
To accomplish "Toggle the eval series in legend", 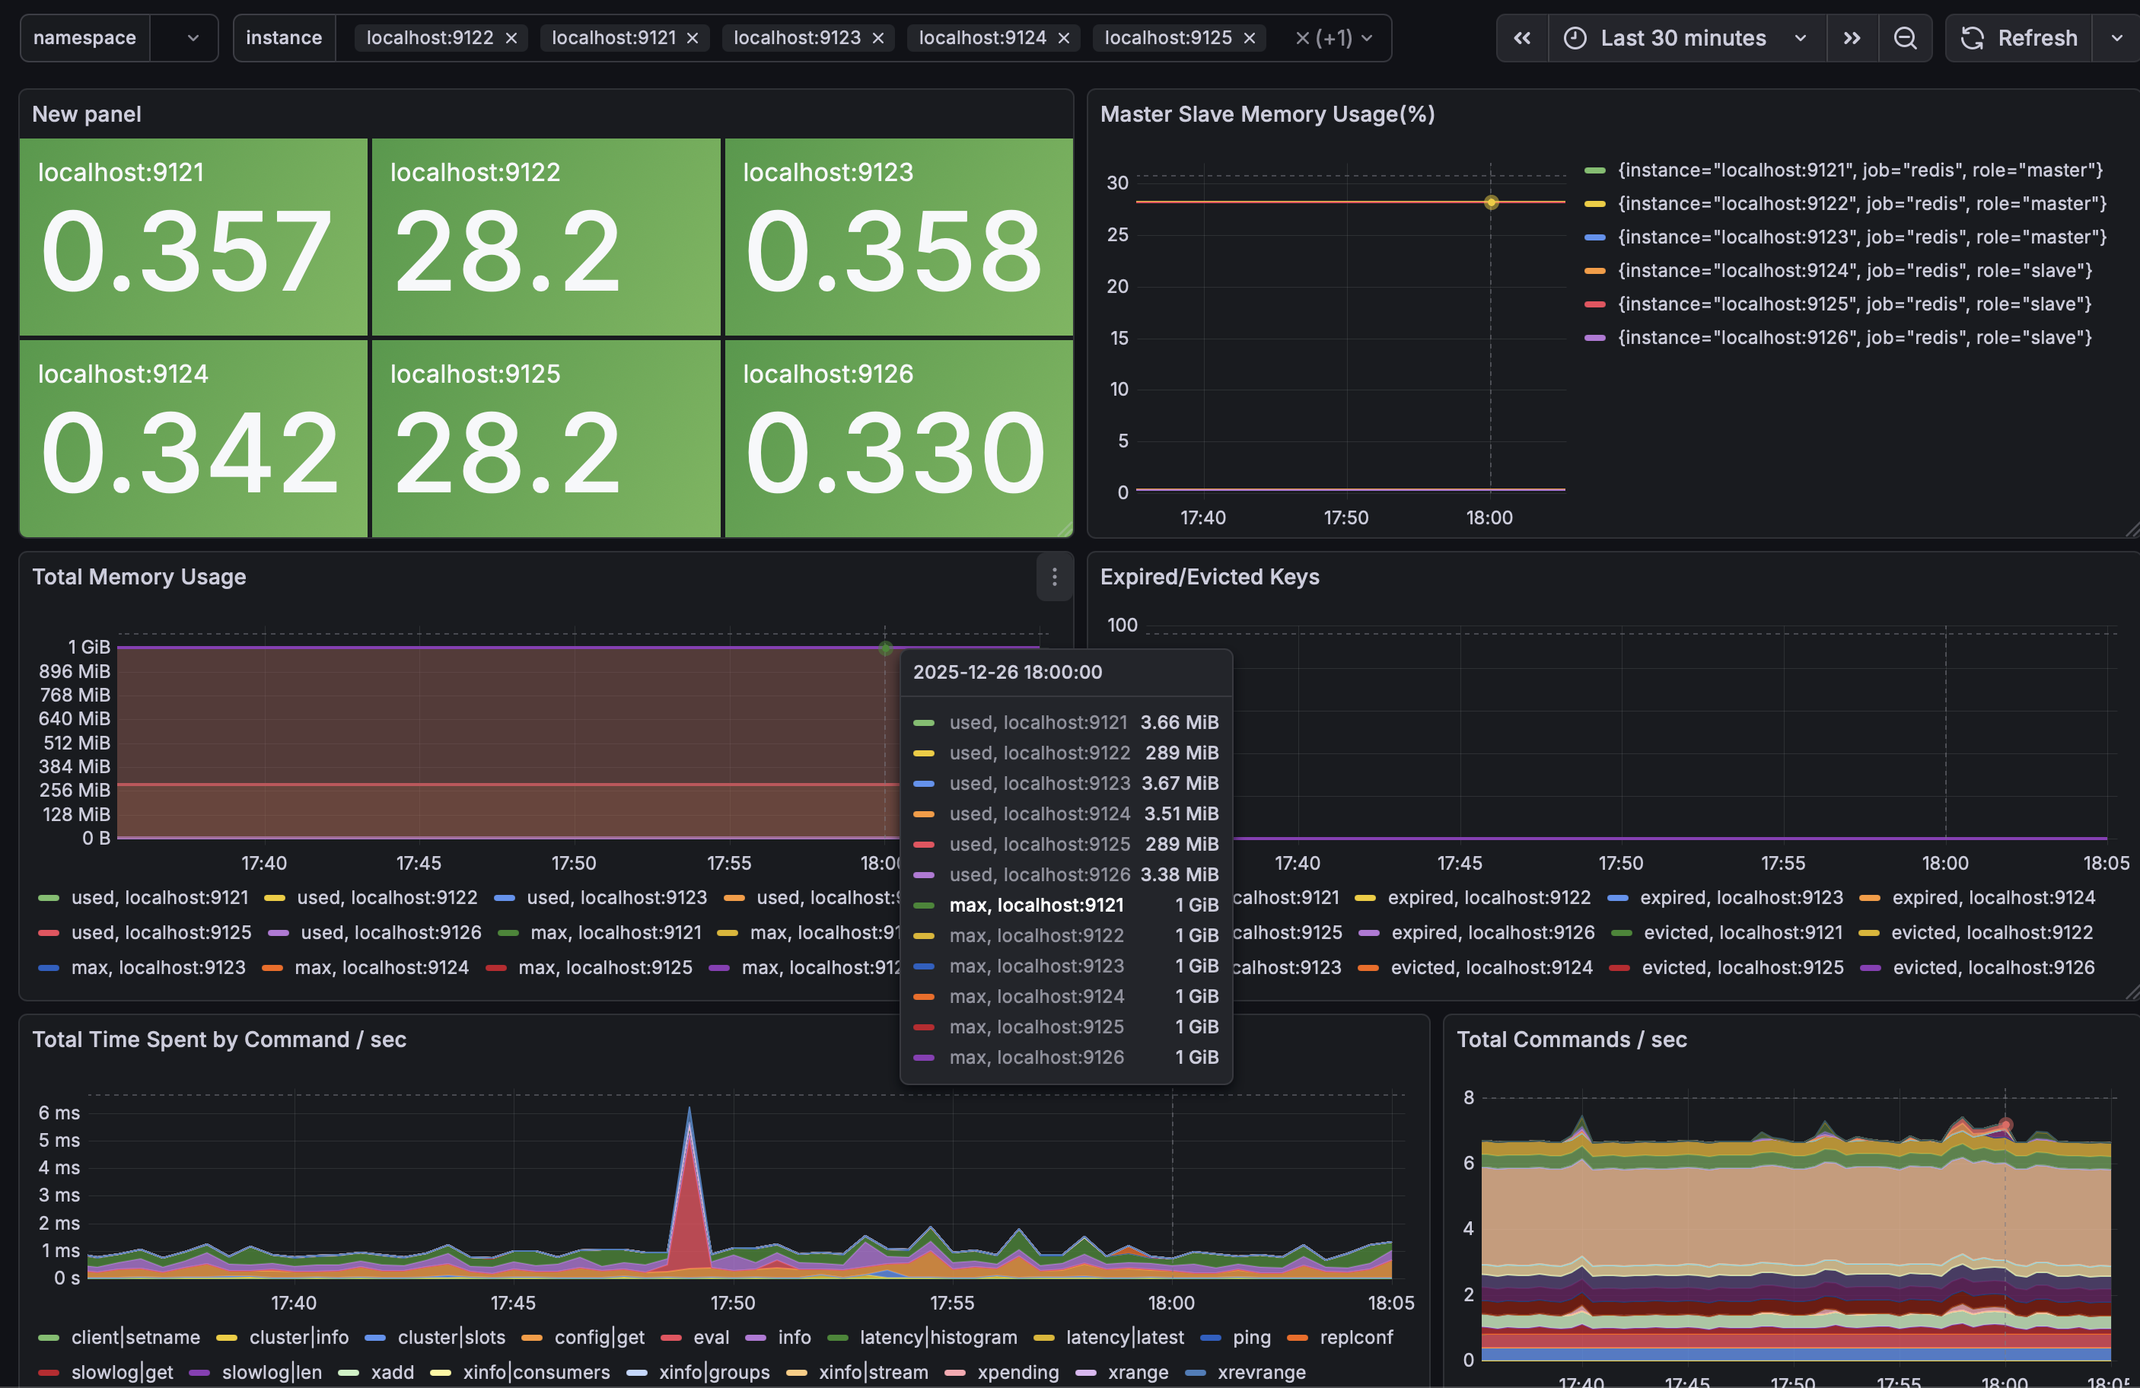I will pyautogui.click(x=710, y=1337).
